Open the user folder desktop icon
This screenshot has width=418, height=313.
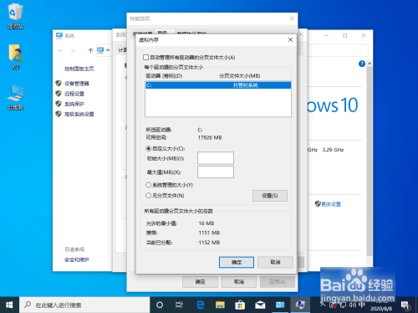point(15,56)
